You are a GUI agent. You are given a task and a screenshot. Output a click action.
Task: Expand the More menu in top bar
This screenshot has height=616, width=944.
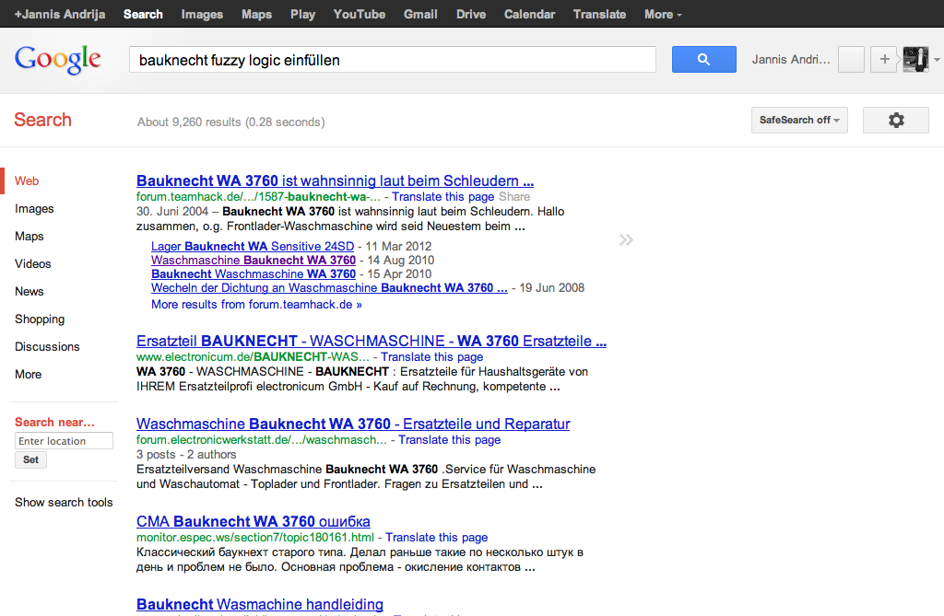pos(663,15)
